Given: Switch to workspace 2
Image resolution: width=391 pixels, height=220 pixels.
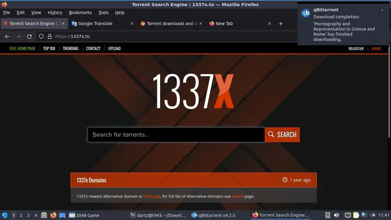Looking at the screenshot, I should tap(21, 215).
